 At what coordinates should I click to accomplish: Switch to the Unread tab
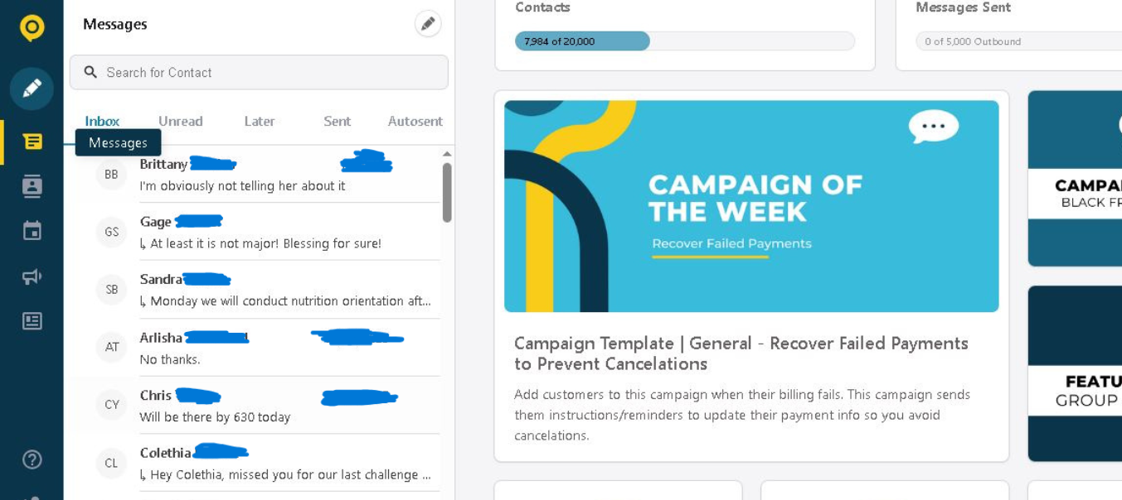(x=181, y=121)
